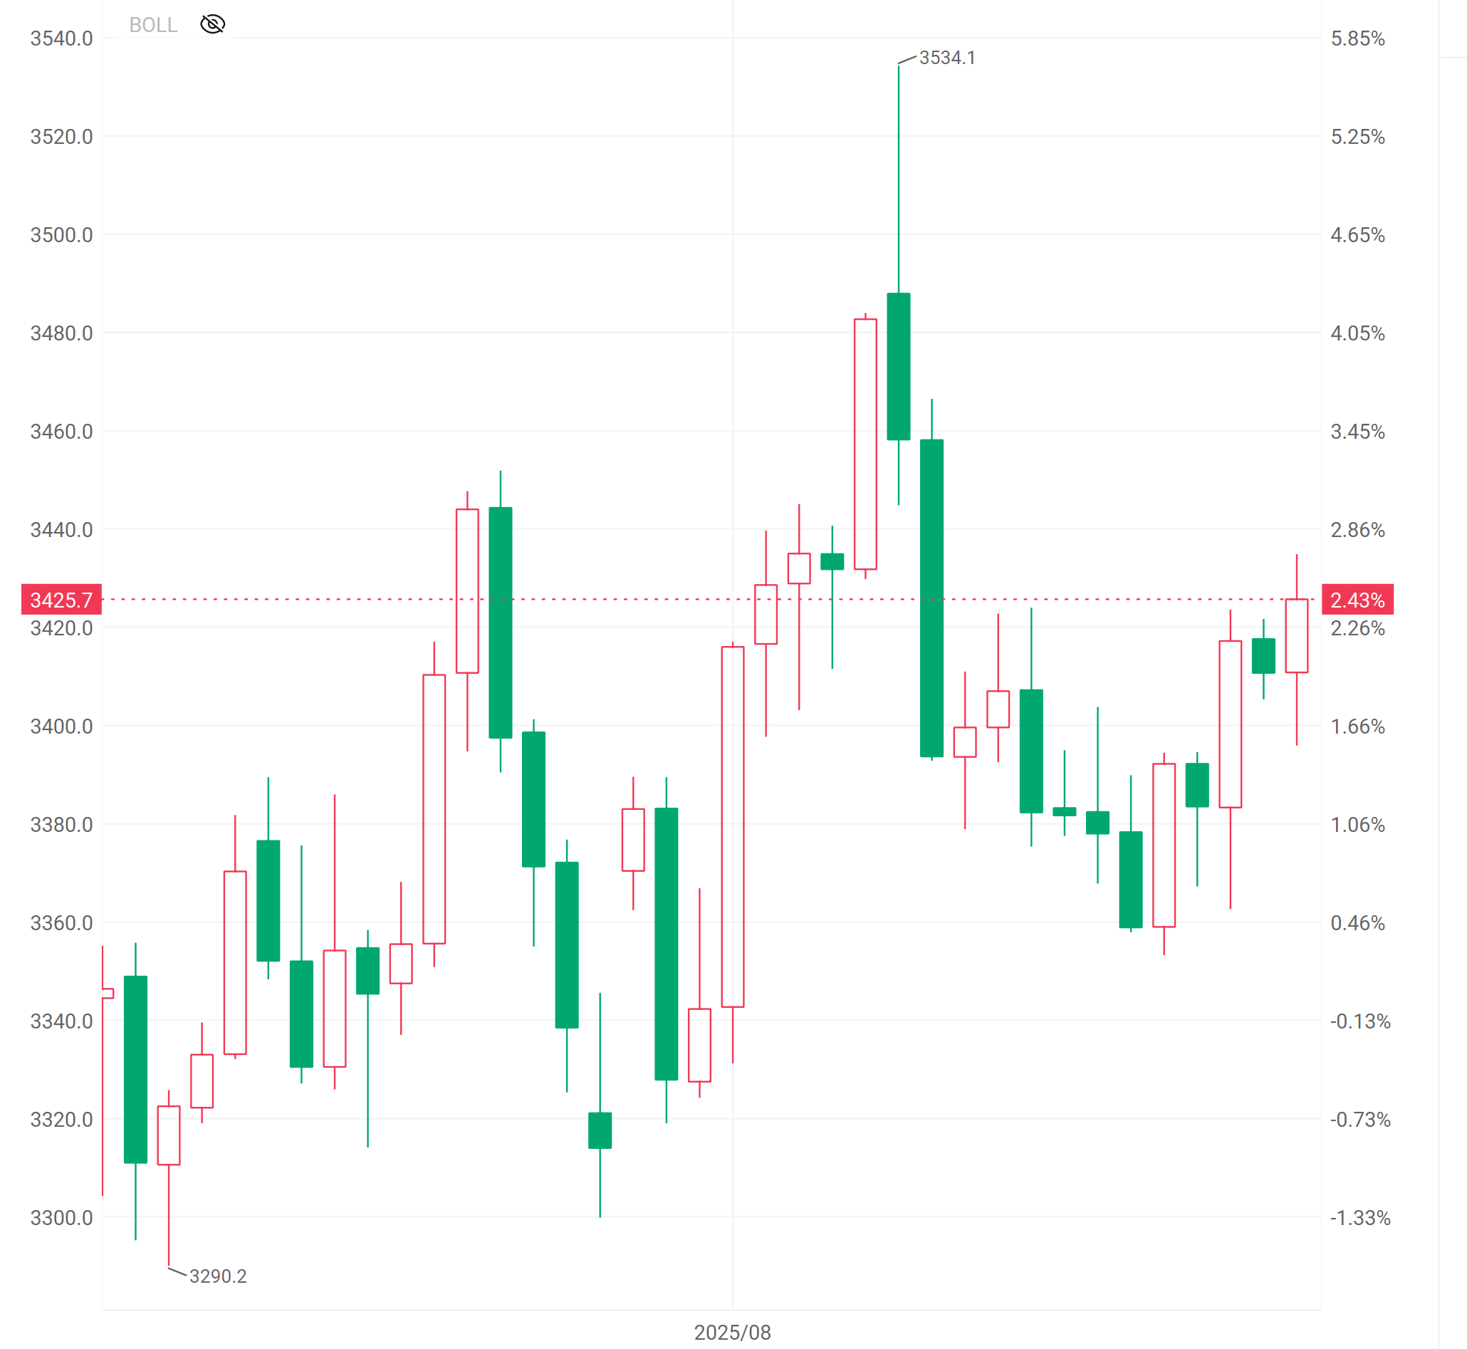
Task: Select the rightmost red candle on the chart
Action: pos(1296,635)
